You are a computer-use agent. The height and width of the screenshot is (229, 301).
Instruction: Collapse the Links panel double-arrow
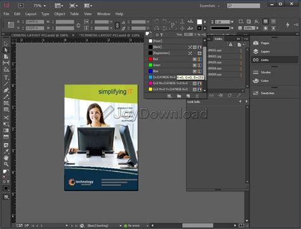[x=238, y=39]
